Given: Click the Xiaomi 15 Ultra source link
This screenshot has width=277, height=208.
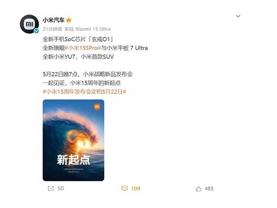Looking at the screenshot, I should coord(93,29).
